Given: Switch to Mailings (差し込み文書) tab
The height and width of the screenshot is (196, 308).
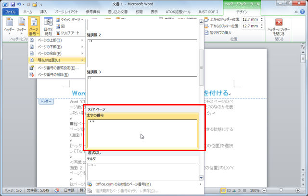Looking at the screenshot, I should pos(117,12).
